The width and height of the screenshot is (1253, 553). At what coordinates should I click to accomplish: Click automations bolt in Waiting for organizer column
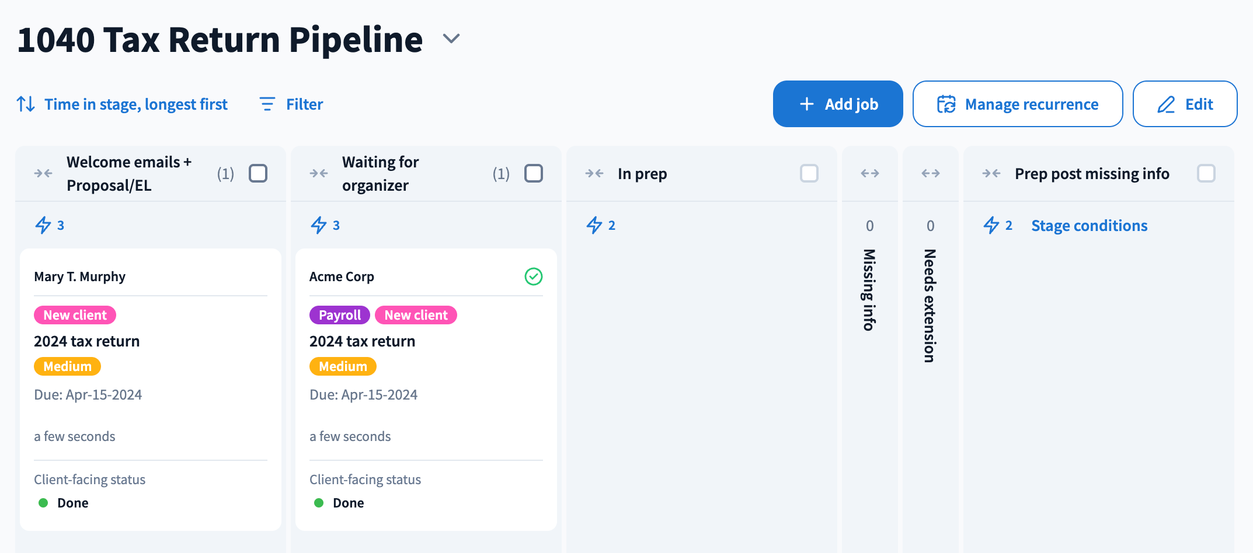tap(319, 225)
